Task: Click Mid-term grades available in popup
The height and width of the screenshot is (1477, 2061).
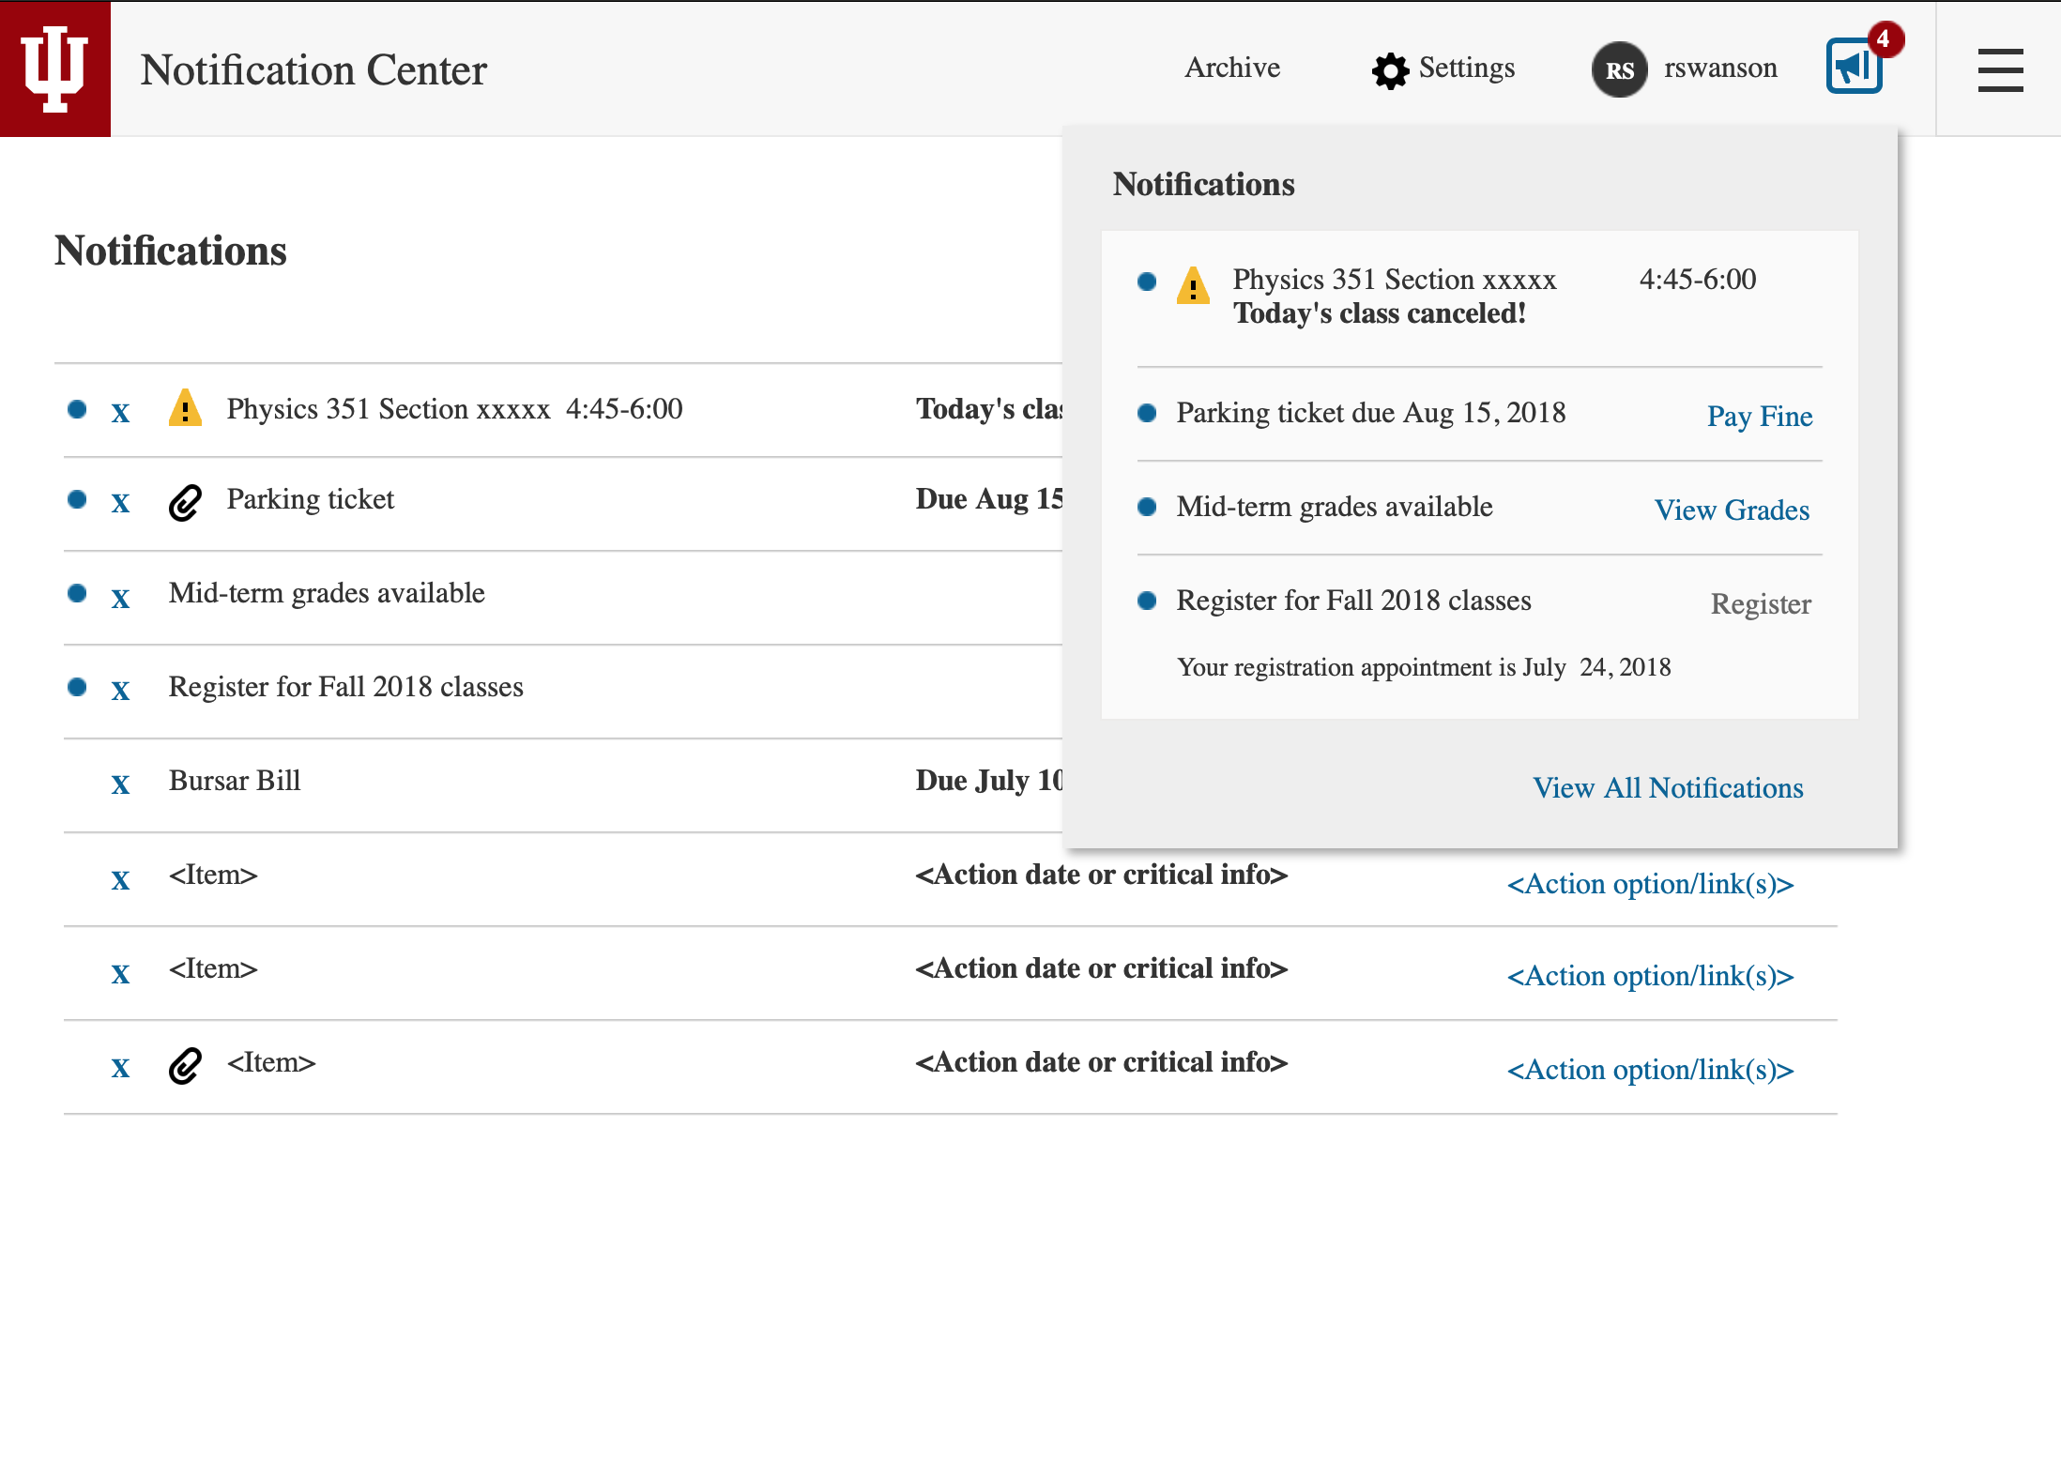Action: point(1334,507)
